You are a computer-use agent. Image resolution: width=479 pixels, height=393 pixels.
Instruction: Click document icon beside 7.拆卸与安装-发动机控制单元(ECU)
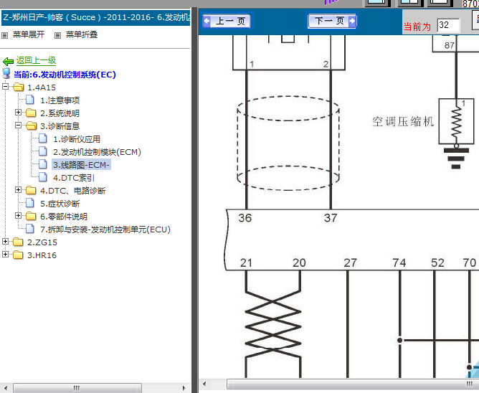tap(30, 229)
